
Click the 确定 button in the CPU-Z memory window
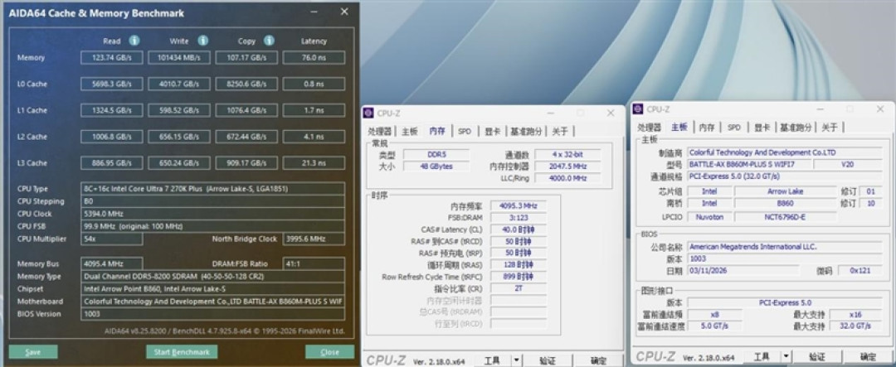599,360
